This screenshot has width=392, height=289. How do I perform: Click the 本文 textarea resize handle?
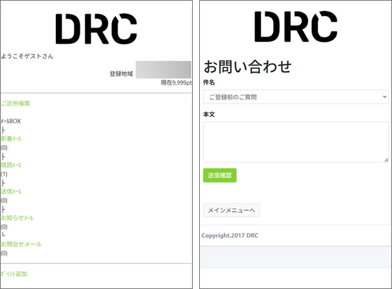point(386,159)
